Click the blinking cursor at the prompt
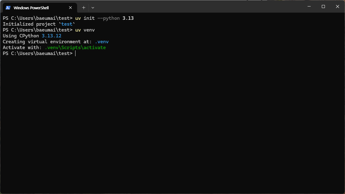Viewport: 345px width, 194px height. (x=75, y=53)
